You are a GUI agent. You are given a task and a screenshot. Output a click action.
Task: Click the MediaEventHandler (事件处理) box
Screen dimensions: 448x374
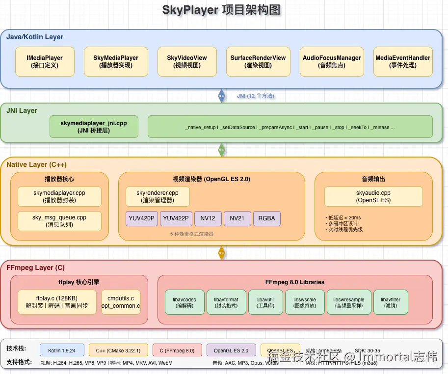(403, 61)
